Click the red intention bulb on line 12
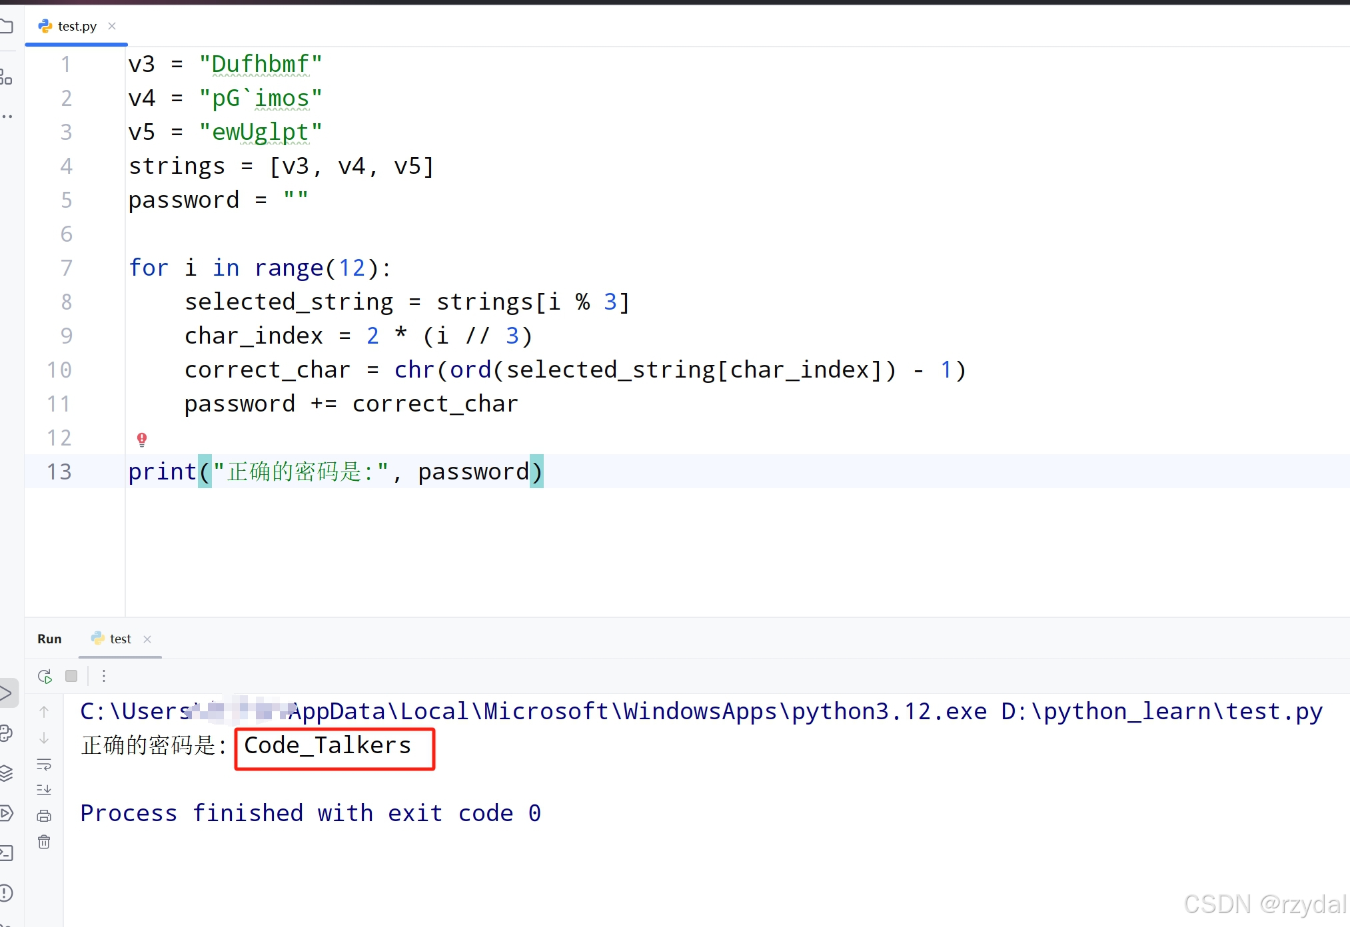 (142, 439)
